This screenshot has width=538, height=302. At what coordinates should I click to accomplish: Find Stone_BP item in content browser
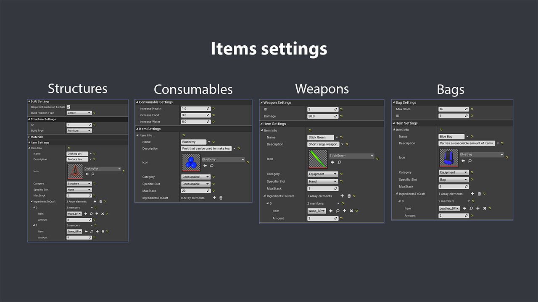pyautogui.click(x=91, y=232)
